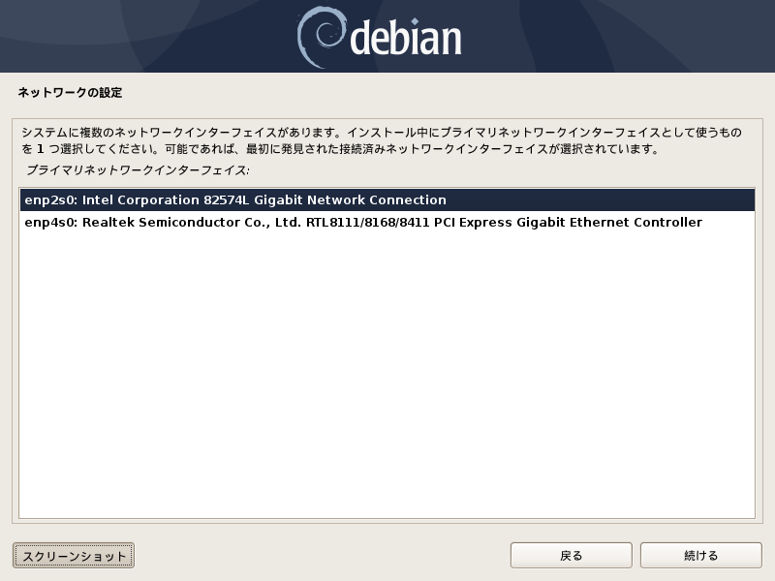Click the ネットワークの設定 heading
The image size is (775, 581).
click(x=70, y=92)
